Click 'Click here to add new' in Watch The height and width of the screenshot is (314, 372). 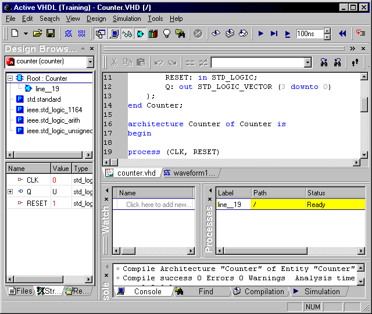coord(158,205)
